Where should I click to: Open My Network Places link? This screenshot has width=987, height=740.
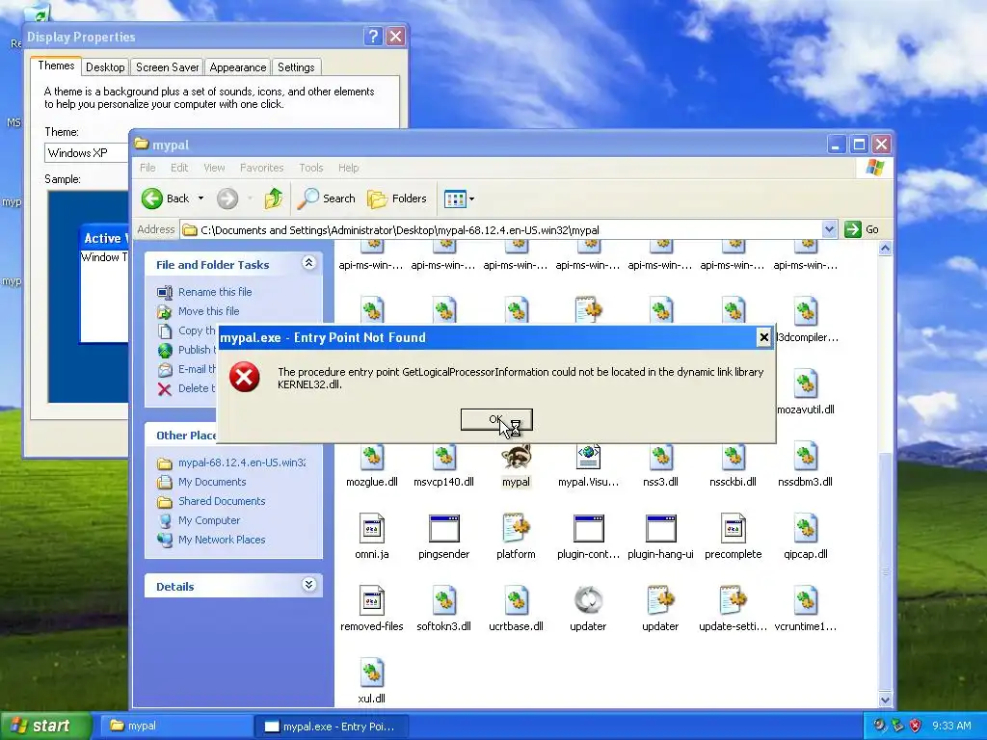(222, 540)
